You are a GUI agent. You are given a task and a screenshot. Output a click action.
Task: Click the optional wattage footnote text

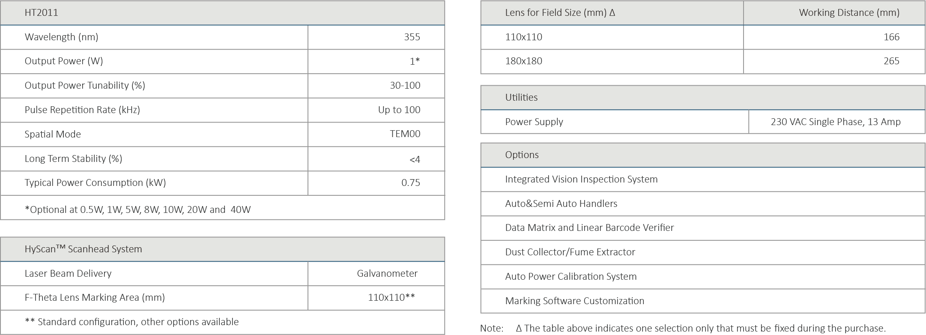(137, 209)
